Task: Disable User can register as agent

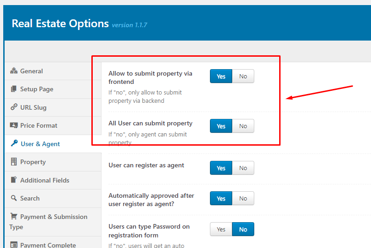Action: click(x=243, y=168)
